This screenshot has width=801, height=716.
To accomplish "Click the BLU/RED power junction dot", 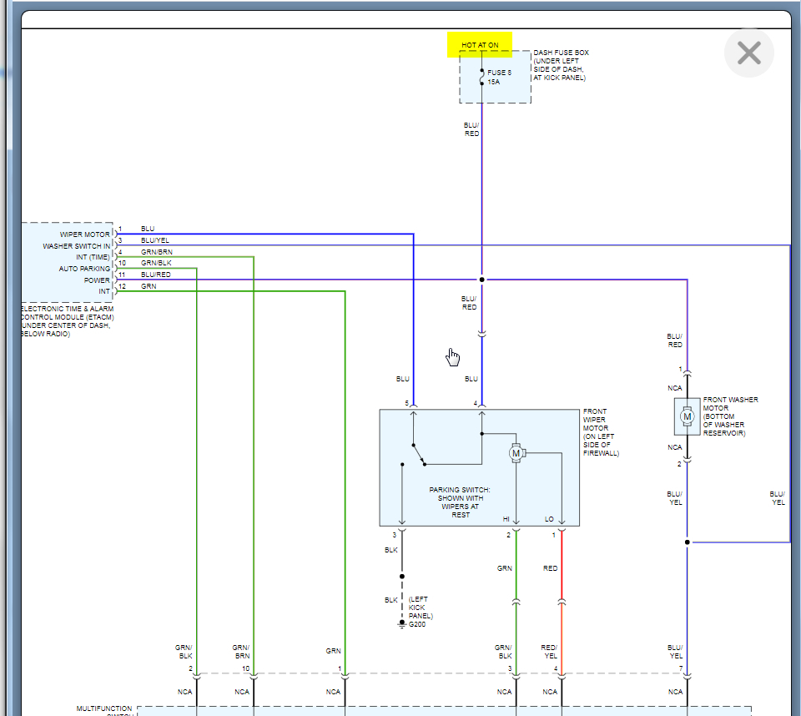I will coord(481,280).
